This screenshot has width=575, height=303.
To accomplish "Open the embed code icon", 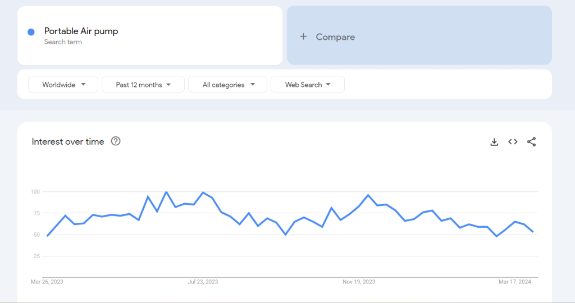I will (513, 142).
